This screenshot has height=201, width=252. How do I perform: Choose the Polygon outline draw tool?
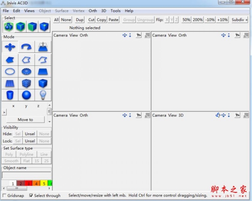click(x=26, y=60)
